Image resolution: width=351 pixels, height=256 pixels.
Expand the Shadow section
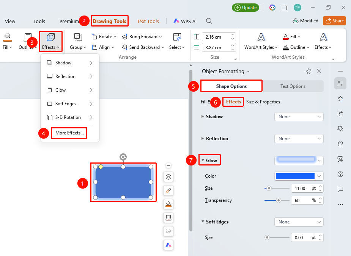202,116
